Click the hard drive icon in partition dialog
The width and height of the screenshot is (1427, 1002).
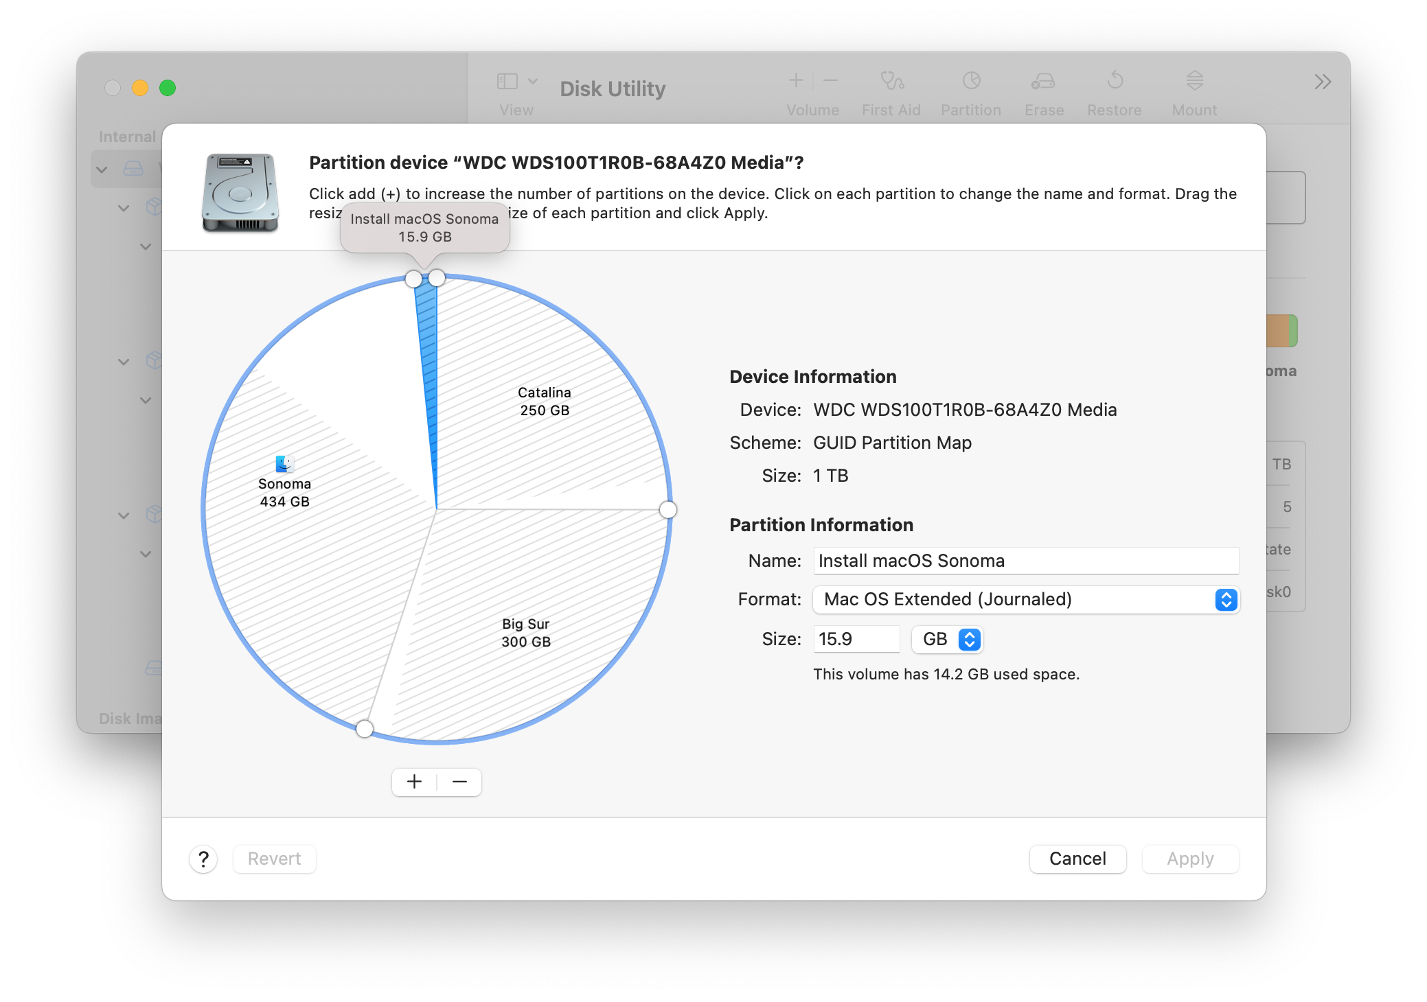240,192
